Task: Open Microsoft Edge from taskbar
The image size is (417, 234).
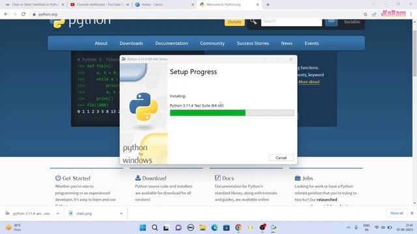Action: 214,227
